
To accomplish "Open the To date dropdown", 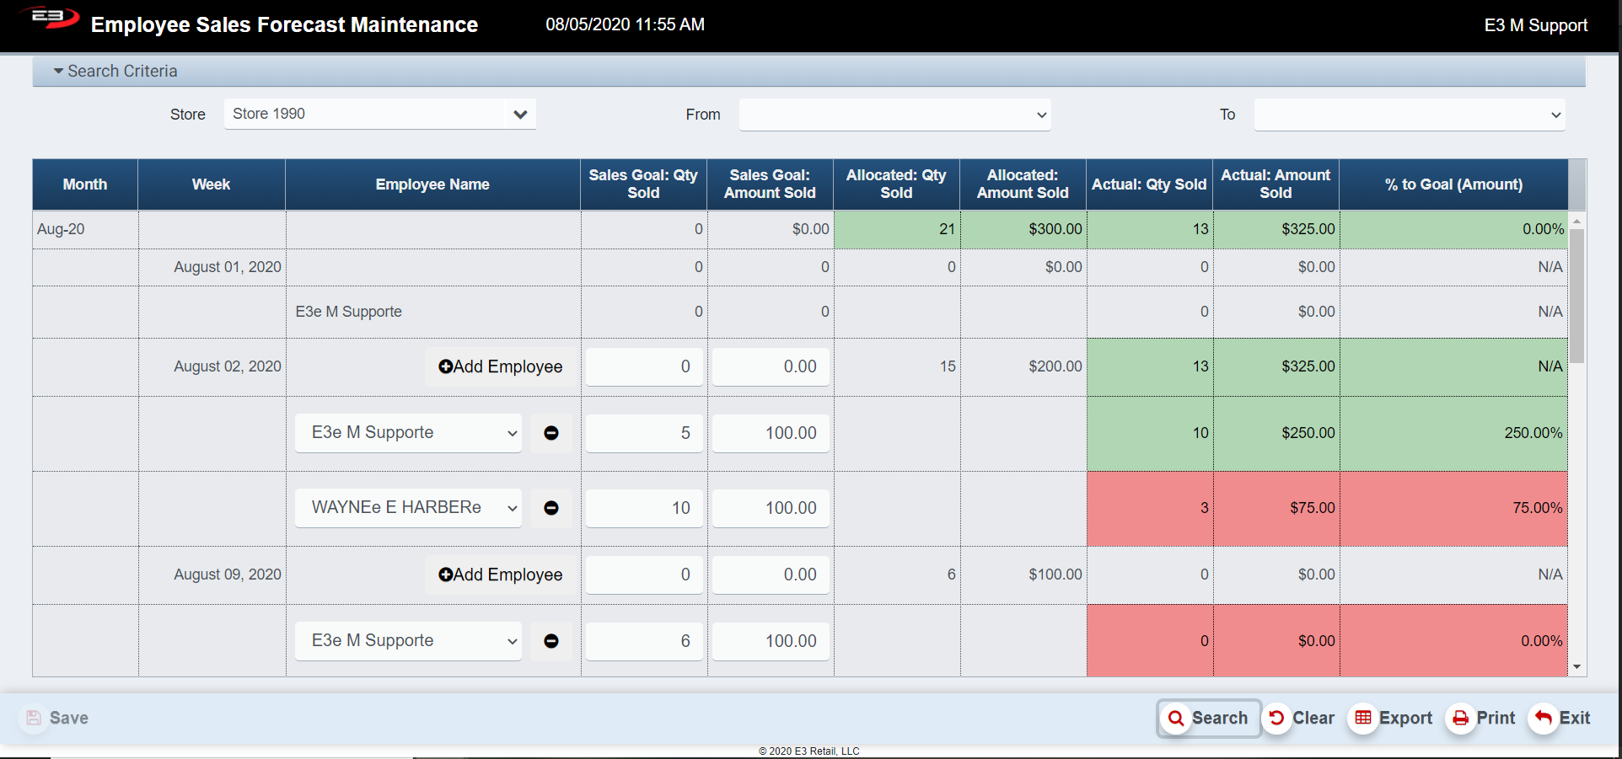I will [x=1409, y=115].
